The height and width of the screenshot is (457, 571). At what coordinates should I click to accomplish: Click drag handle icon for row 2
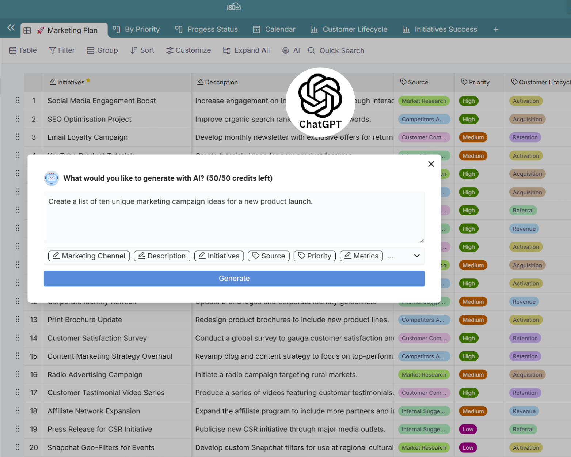coord(17,119)
